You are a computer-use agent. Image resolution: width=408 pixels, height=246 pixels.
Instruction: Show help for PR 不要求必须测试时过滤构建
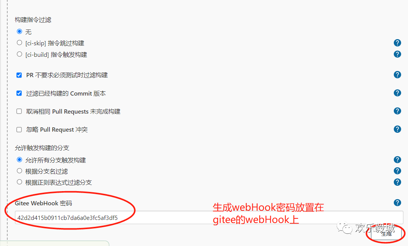pyautogui.click(x=397, y=75)
